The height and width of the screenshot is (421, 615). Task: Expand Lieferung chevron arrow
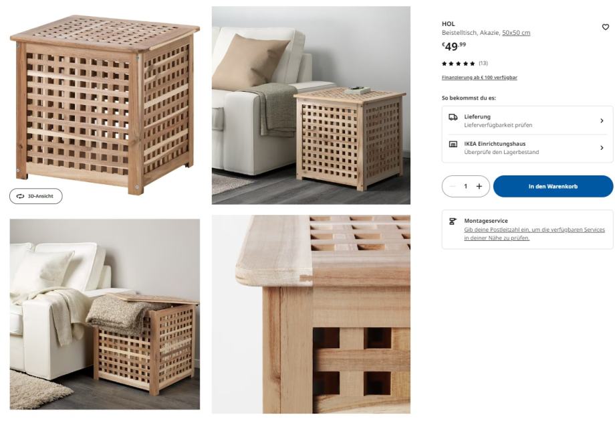click(x=602, y=121)
